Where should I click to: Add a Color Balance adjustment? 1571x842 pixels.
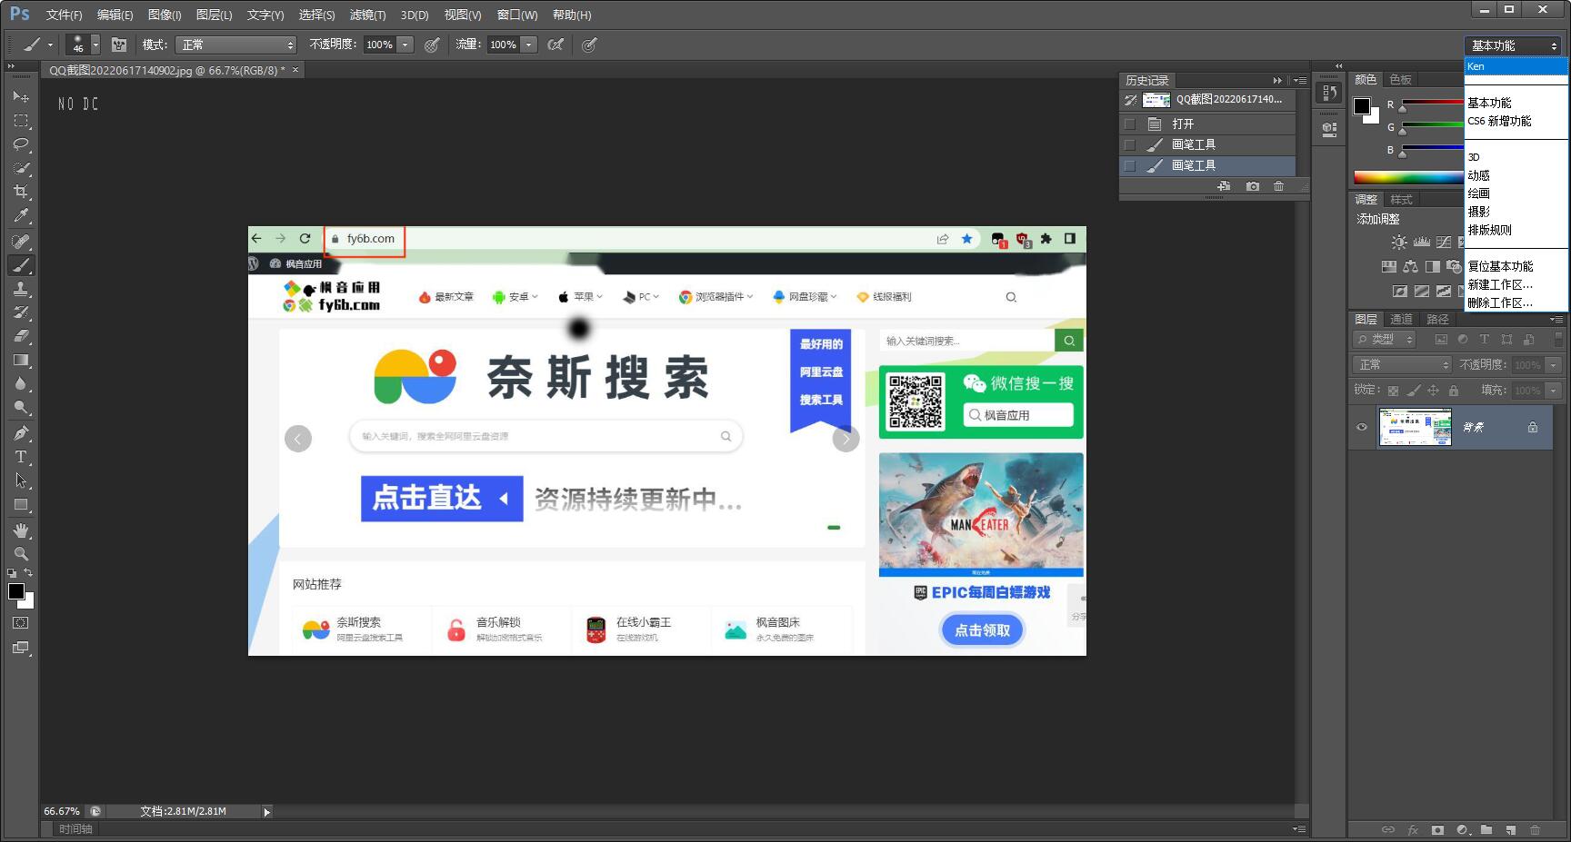(x=1410, y=266)
